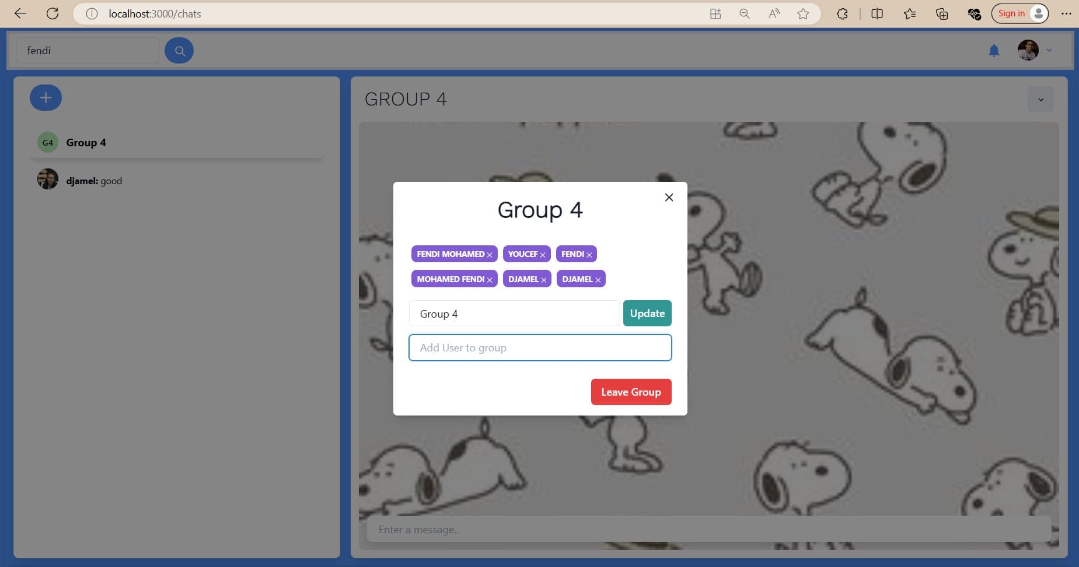Add page to browser favorites star
1079x567 pixels.
pyautogui.click(x=803, y=13)
